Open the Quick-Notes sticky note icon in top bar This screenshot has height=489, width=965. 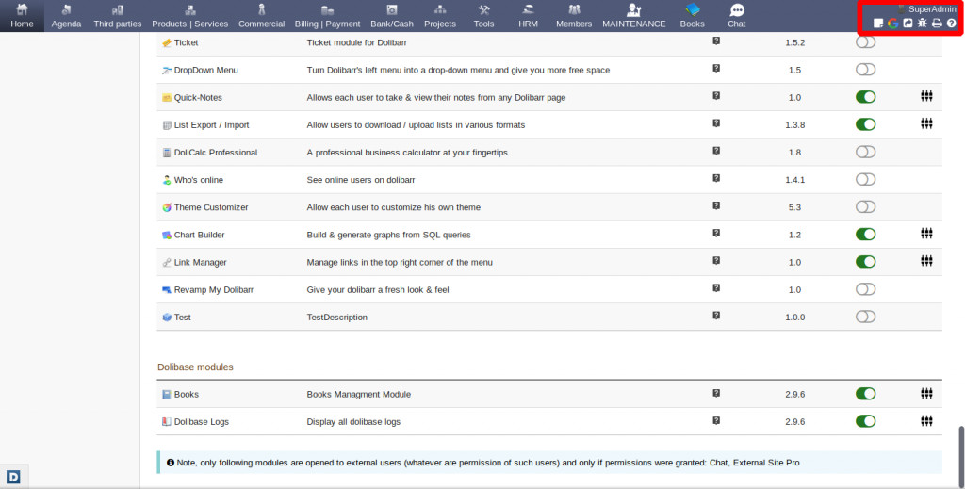pyautogui.click(x=878, y=24)
